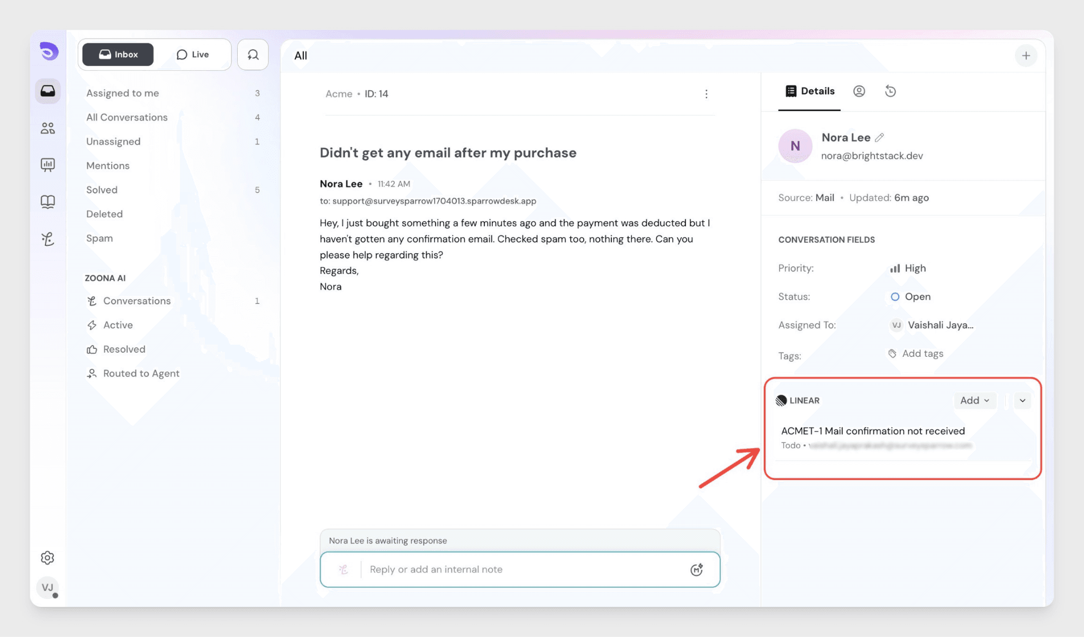Click the AI compose icon in reply box

coord(697,569)
